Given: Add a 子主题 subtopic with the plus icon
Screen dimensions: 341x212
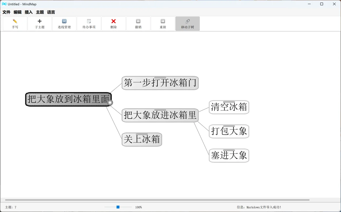Looking at the screenshot, I should (39, 24).
